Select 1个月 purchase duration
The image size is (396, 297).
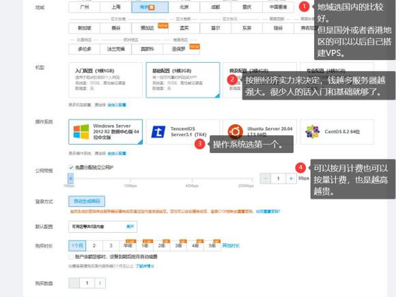[78, 245]
